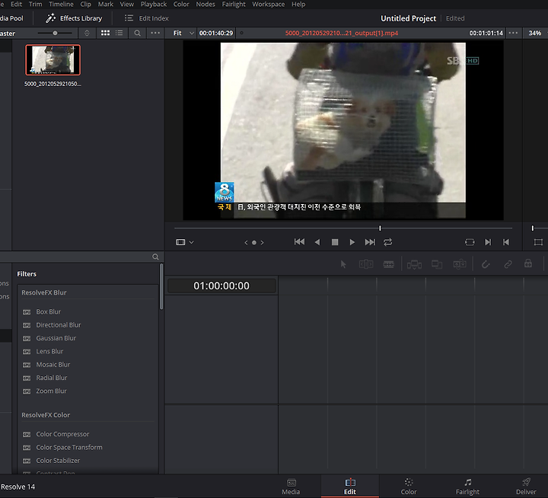This screenshot has height=498, width=548.
Task: Click the timeline timecode 01:00:00:00
Action: (x=221, y=286)
